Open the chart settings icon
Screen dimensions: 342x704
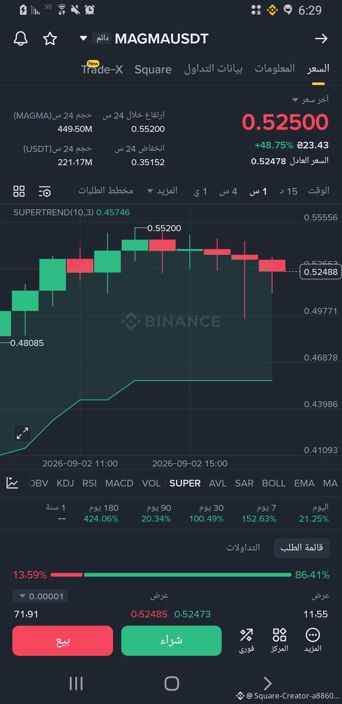pyautogui.click(x=45, y=192)
